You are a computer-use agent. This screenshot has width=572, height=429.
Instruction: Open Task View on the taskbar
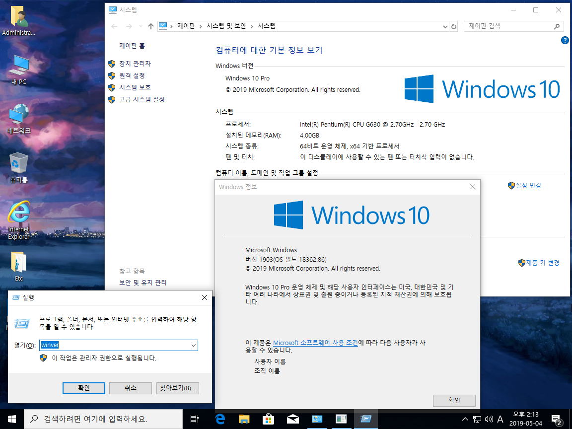pyautogui.click(x=195, y=419)
